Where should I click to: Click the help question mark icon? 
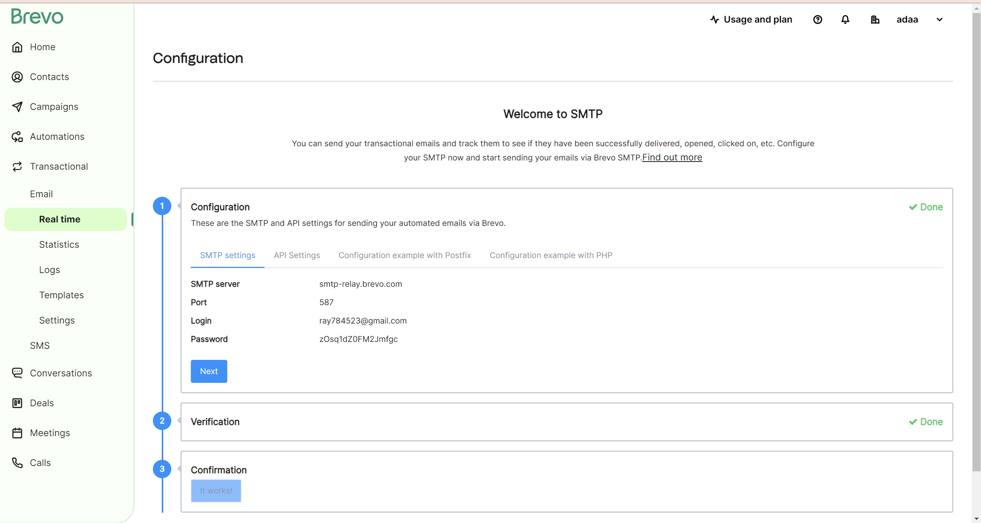pyautogui.click(x=817, y=20)
